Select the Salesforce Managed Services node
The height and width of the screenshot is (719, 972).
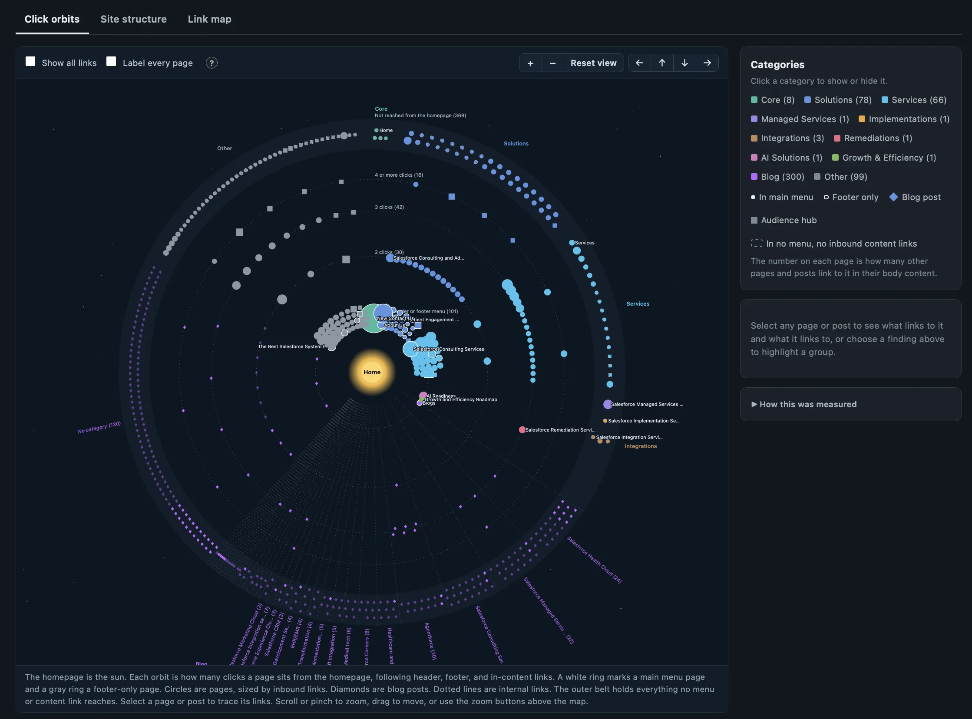pyautogui.click(x=607, y=404)
